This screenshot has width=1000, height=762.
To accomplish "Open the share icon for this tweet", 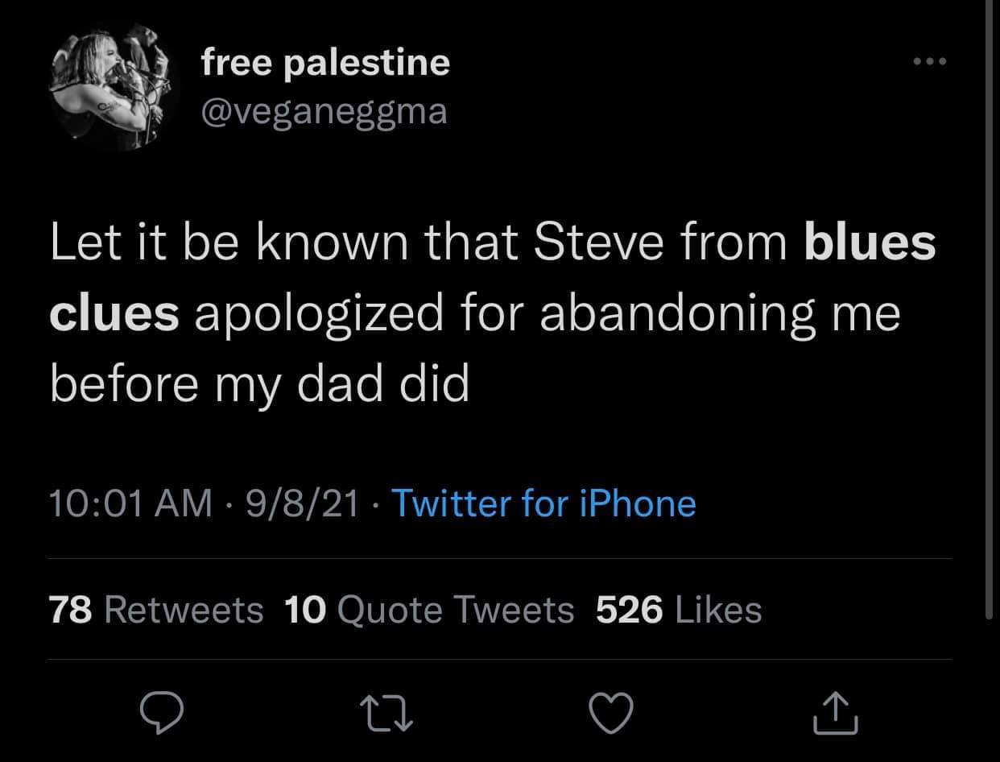I will (x=837, y=713).
